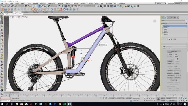Activate the Select and Rotate tool
This screenshot has height=106, width=188.
pyautogui.click(x=42, y=6)
